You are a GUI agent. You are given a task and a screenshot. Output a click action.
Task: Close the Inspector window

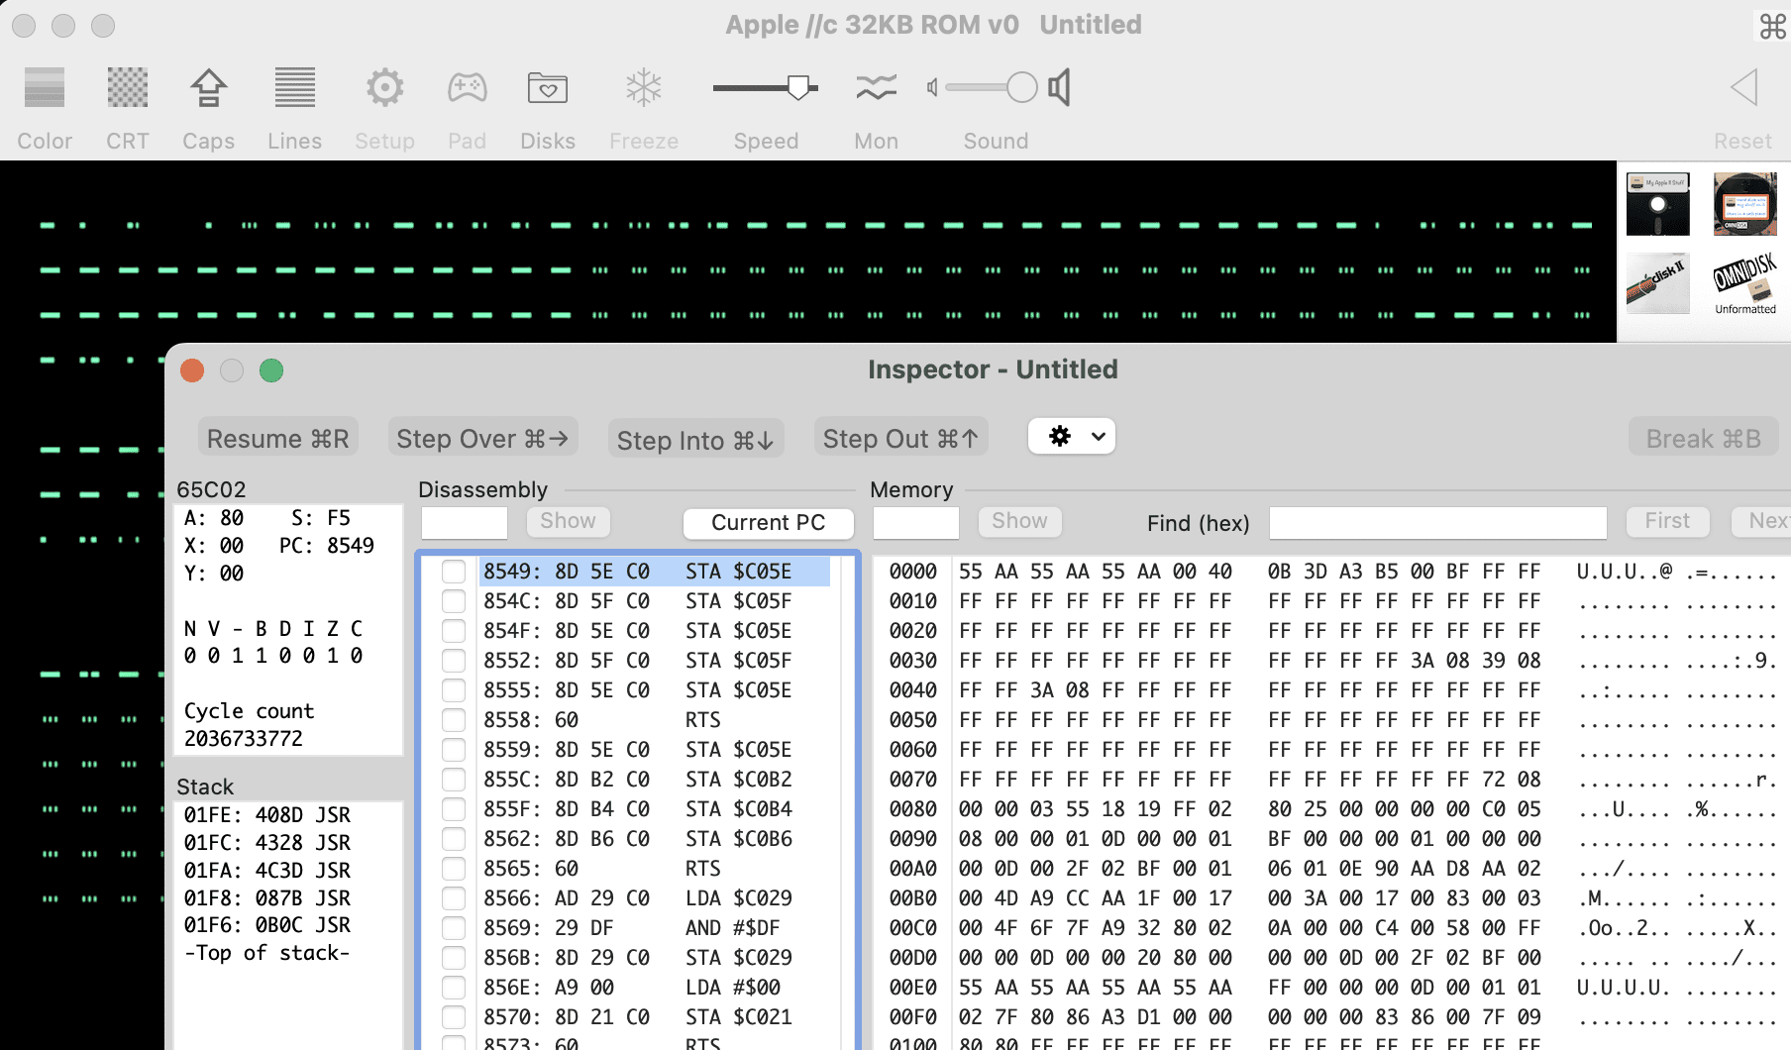click(192, 370)
